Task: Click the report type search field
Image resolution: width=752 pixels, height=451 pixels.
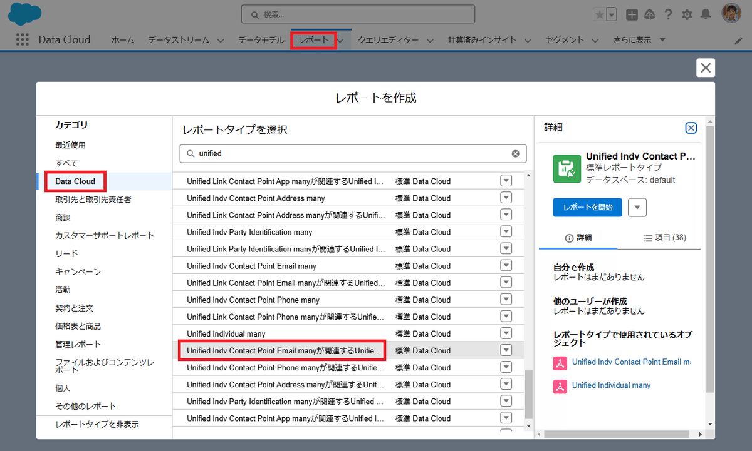Action: 353,153
